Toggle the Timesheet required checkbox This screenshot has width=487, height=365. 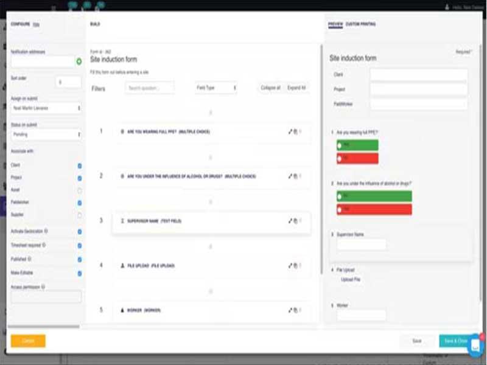(80, 246)
